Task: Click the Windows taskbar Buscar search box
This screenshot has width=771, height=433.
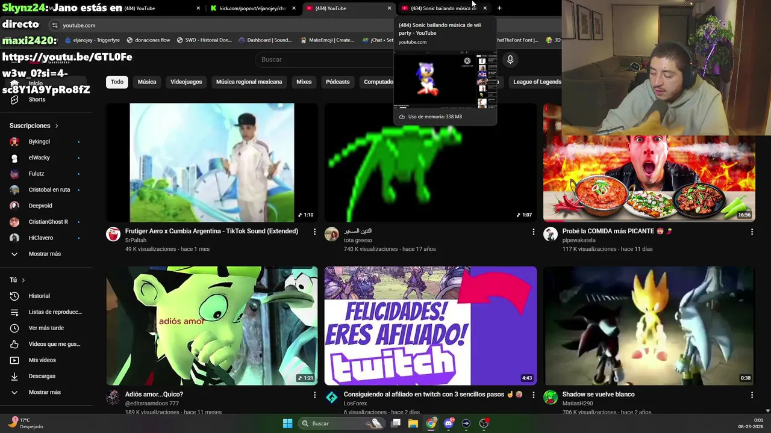Action: [x=342, y=423]
